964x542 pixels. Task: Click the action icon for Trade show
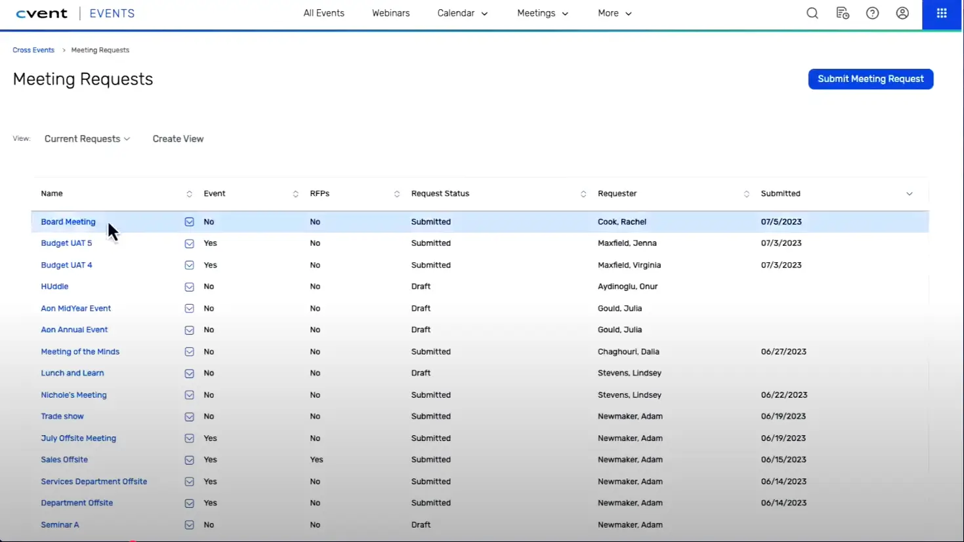[x=189, y=417]
